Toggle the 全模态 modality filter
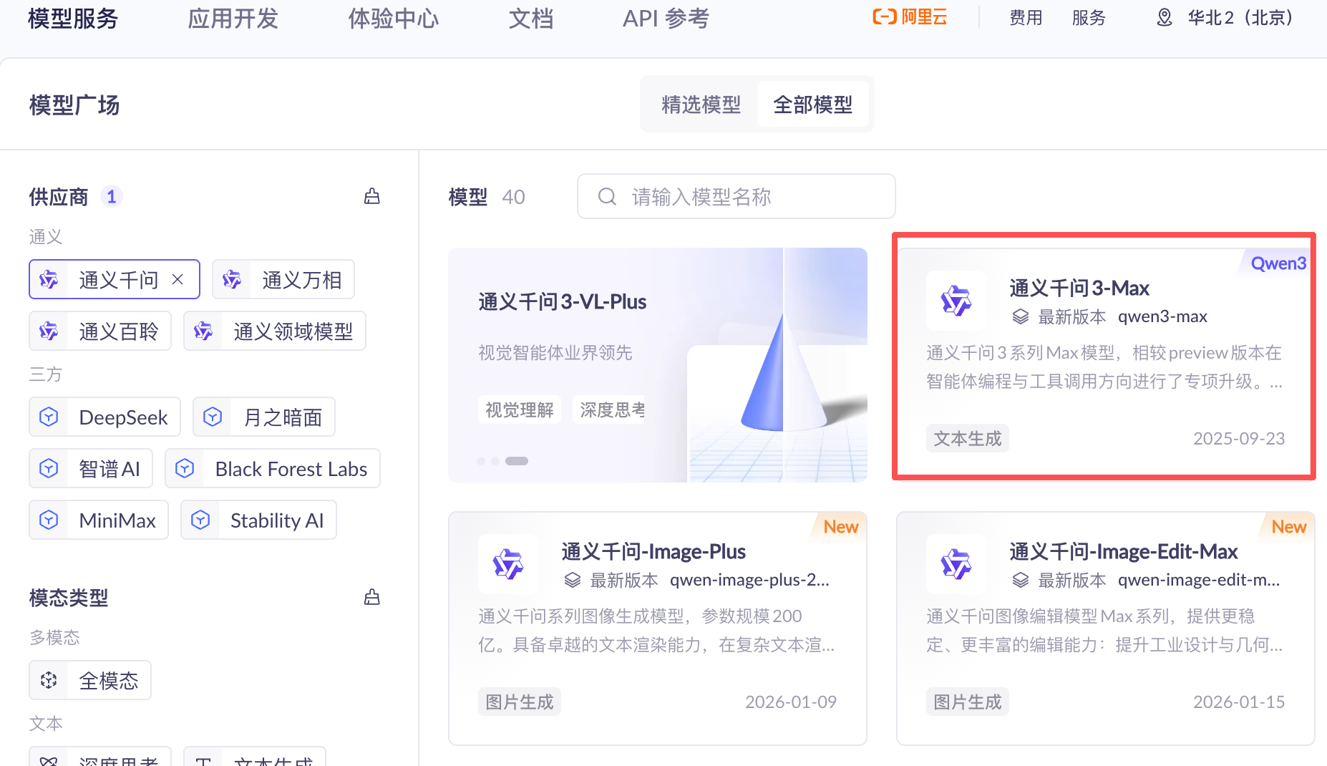 pyautogui.click(x=90, y=680)
